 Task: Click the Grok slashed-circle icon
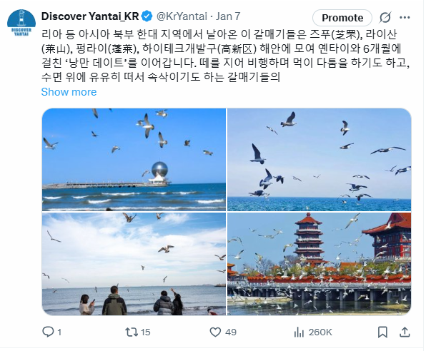385,18
